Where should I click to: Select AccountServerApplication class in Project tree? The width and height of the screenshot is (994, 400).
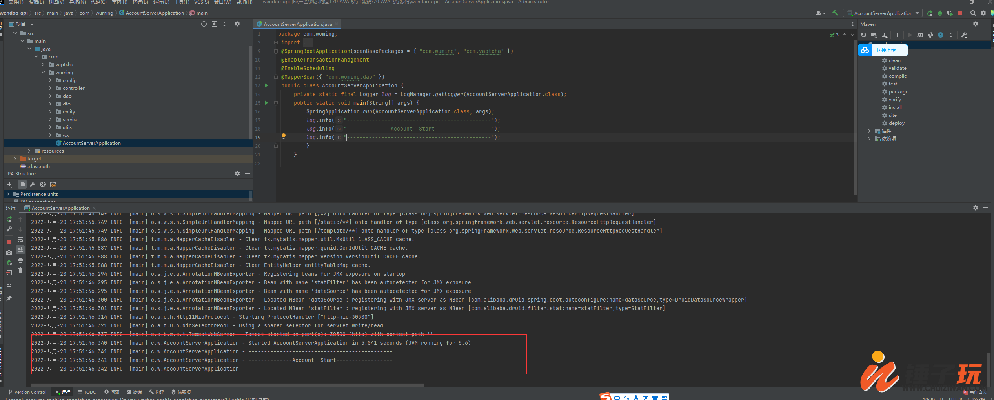click(91, 143)
